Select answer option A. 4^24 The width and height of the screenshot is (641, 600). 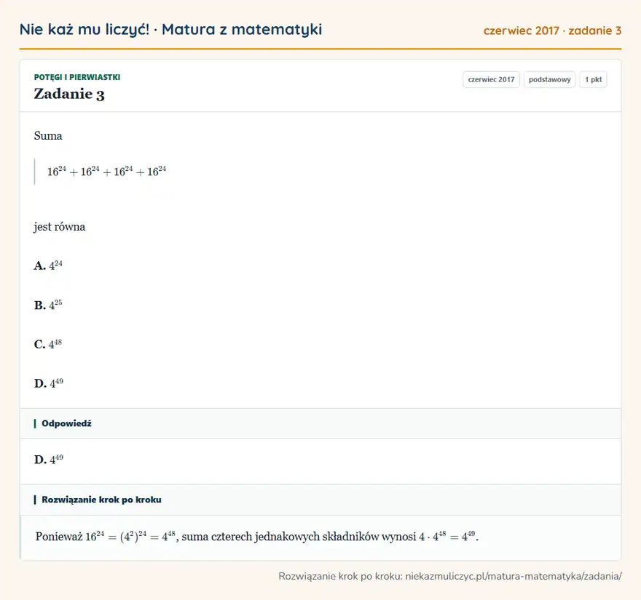click(x=48, y=265)
